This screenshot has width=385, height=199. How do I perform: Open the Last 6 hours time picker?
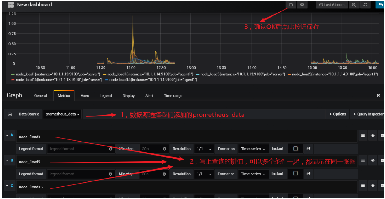click(332, 5)
